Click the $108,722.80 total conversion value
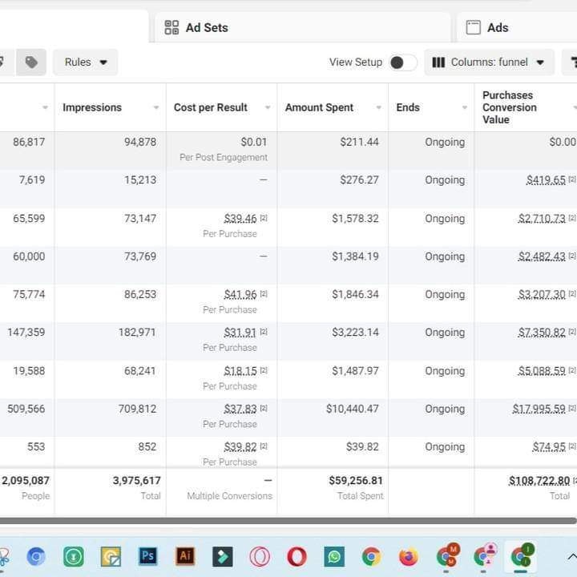Image resolution: width=577 pixels, height=577 pixels. coord(539,481)
